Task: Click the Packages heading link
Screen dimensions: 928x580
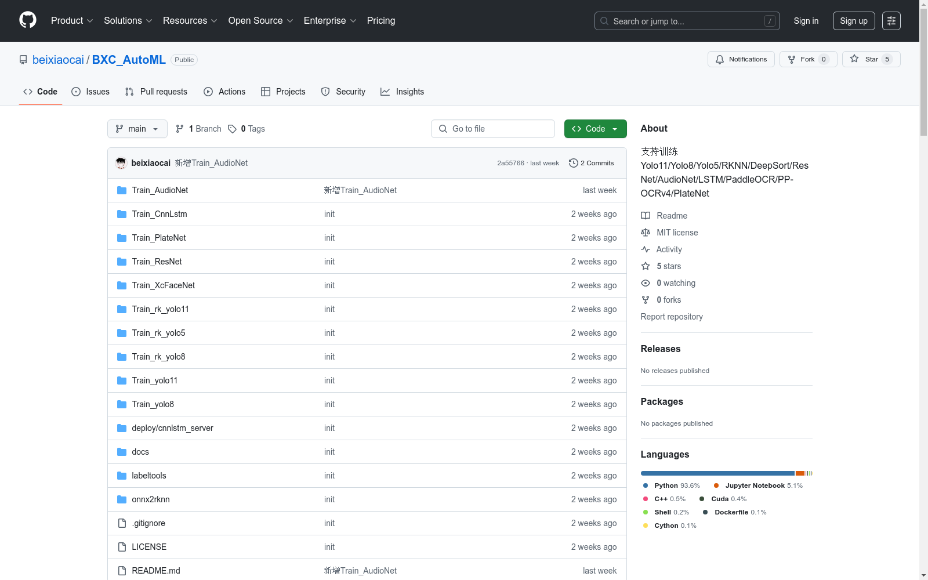Action: 662,401
